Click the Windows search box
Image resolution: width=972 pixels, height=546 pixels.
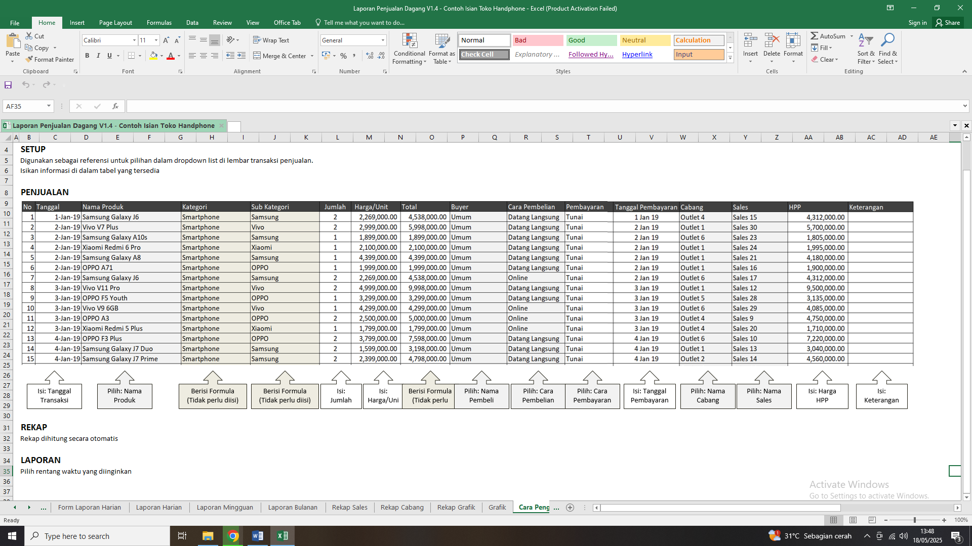click(97, 536)
